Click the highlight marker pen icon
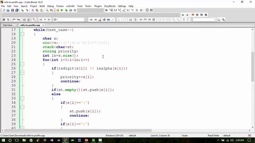 100,19
